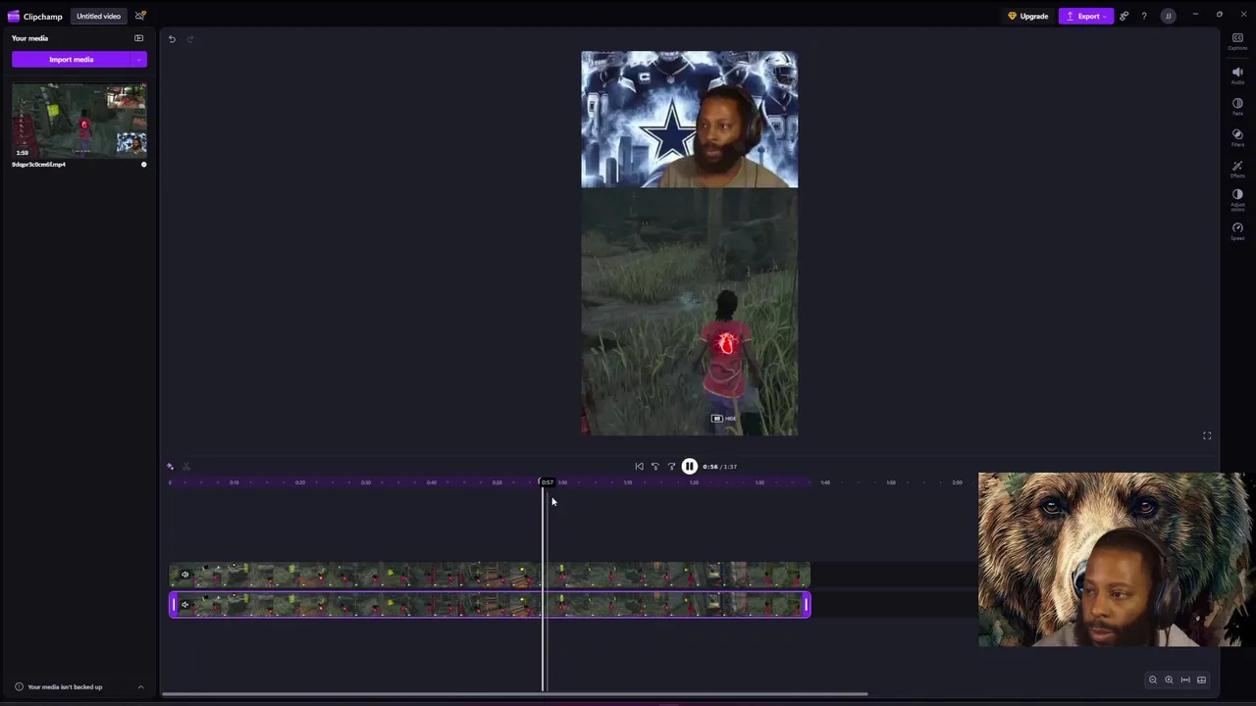Open the share link icon
Screen dimensions: 1256x706
click(x=1124, y=16)
